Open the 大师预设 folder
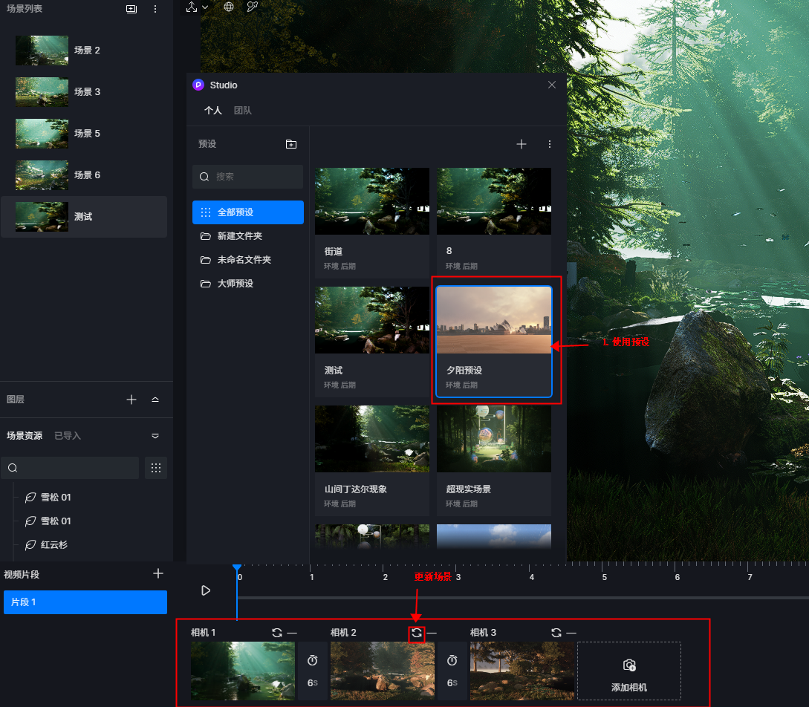This screenshot has height=707, width=809. click(247, 284)
